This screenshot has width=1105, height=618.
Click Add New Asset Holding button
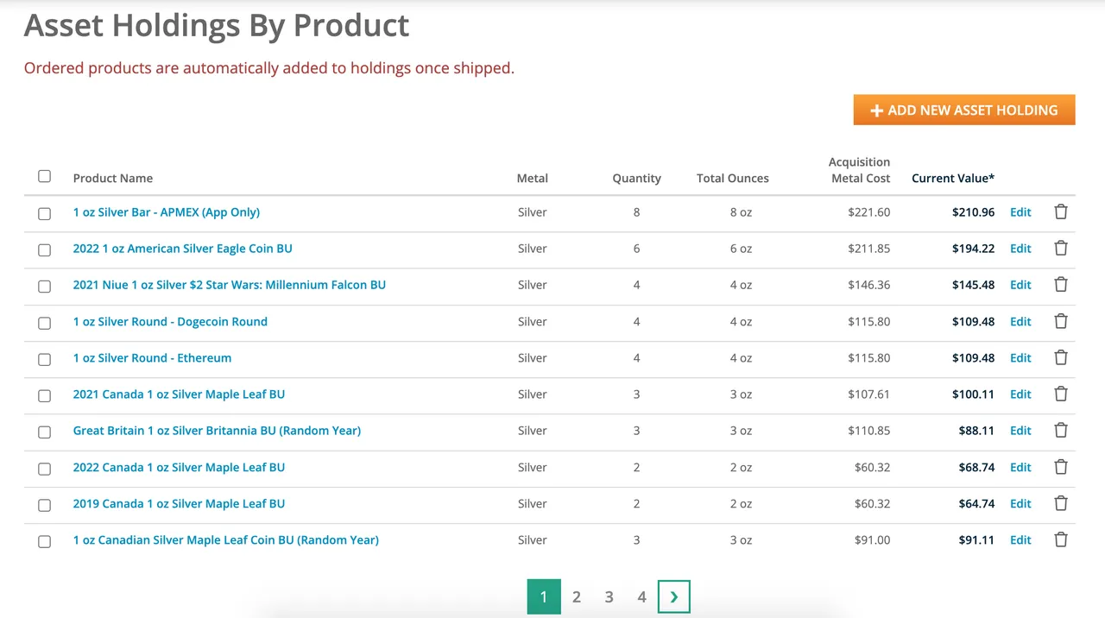pos(963,110)
